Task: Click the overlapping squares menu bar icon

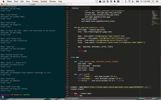Action: 108,1
